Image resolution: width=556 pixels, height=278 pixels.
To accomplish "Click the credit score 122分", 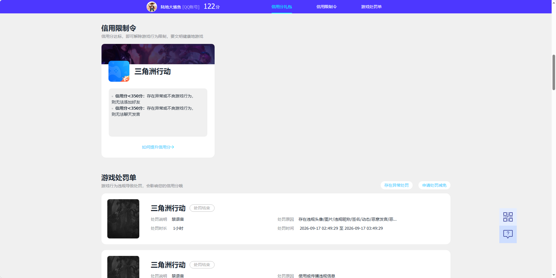I will 212,6.
